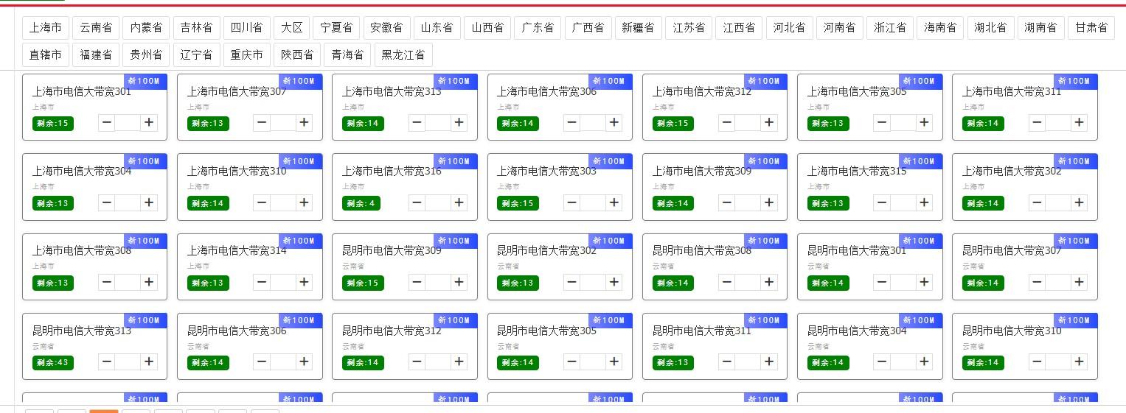1126x413 pixels.
Task: Choose the 大区 filter
Action: [291, 28]
